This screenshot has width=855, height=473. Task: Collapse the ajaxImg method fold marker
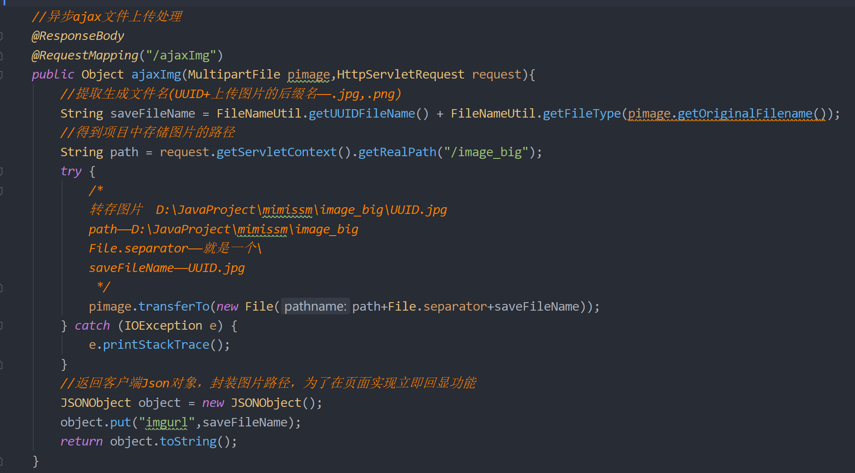(1, 75)
